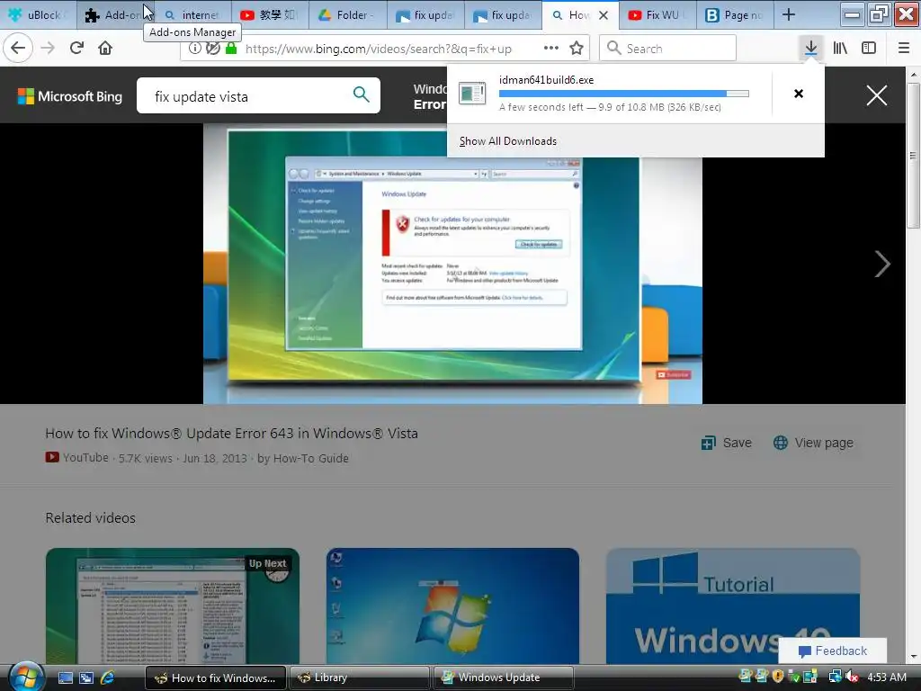Toggle the sidebar view icon
Screen dimensions: 921x691
click(x=869, y=49)
